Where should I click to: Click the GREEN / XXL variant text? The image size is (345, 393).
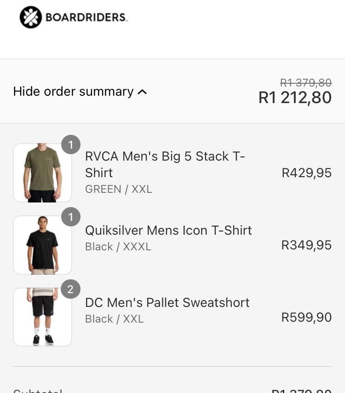[119, 189]
